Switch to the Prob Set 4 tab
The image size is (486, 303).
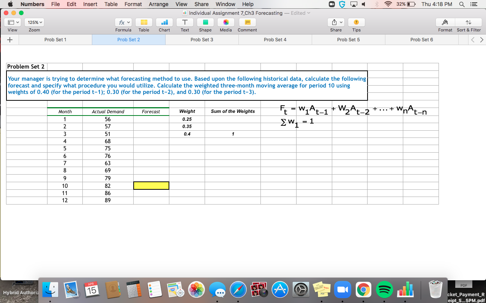(x=275, y=39)
